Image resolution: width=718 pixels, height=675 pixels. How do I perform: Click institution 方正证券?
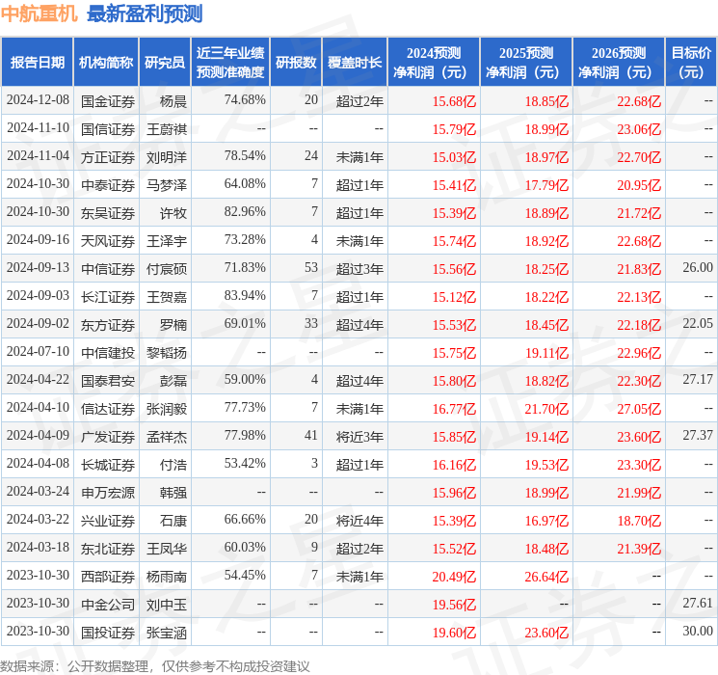[108, 157]
